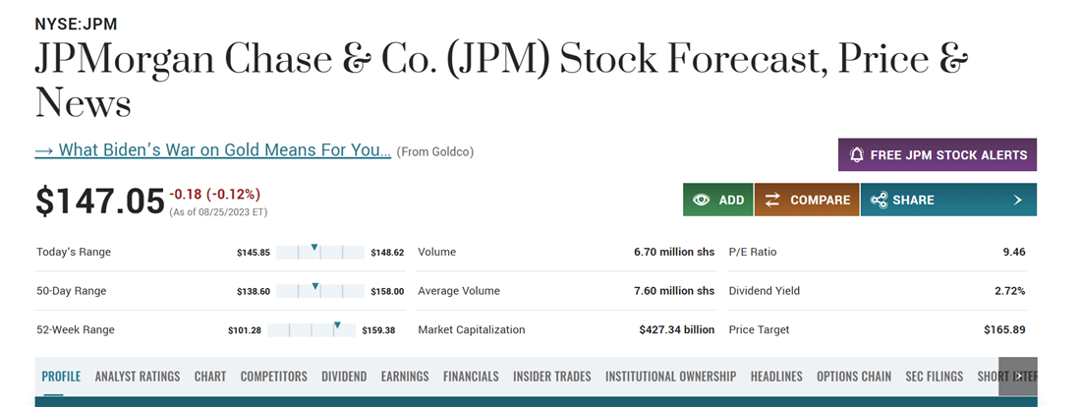View the Earnings tab

point(405,377)
